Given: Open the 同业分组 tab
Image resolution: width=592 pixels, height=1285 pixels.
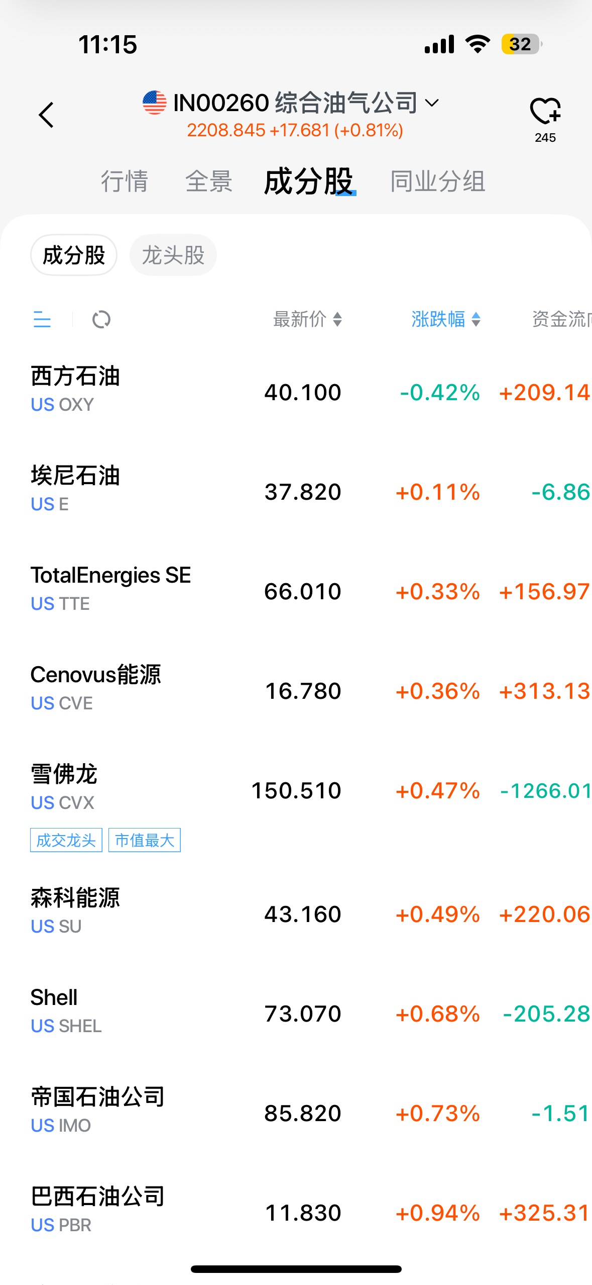Looking at the screenshot, I should (x=437, y=181).
